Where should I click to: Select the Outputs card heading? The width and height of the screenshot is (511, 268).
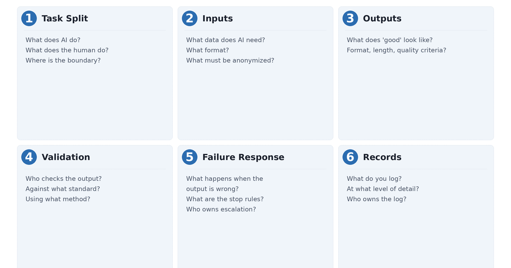(x=382, y=19)
